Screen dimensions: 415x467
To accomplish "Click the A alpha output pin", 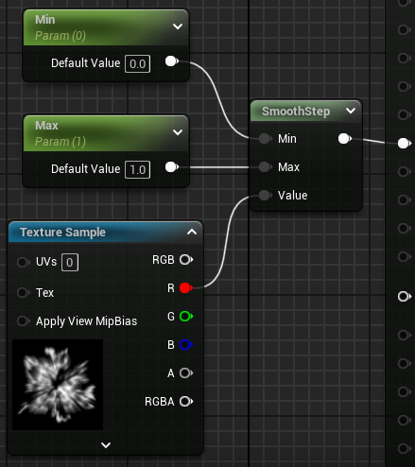I will (x=186, y=373).
